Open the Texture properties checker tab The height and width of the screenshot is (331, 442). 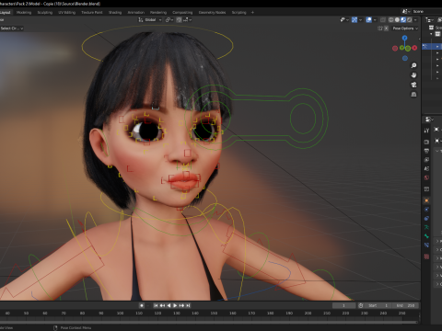click(x=426, y=257)
